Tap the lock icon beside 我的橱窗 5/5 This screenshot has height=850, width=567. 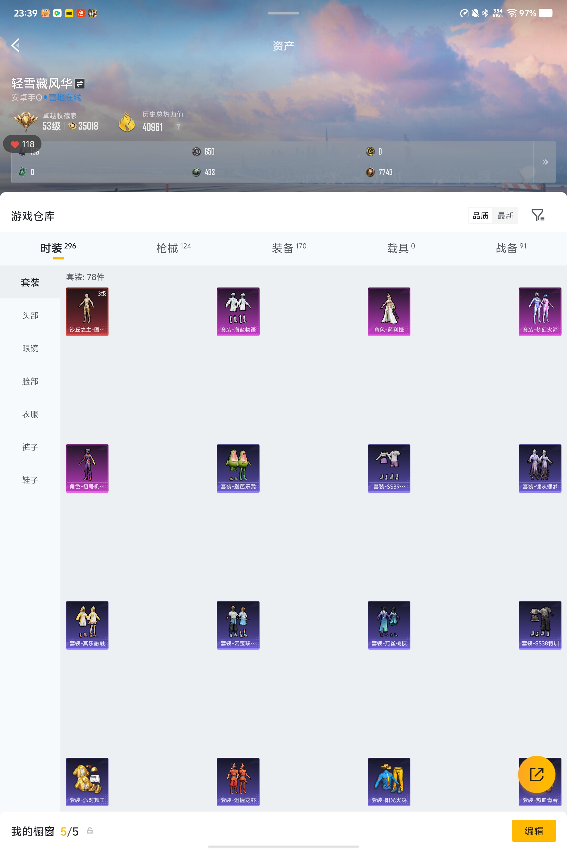tap(90, 831)
